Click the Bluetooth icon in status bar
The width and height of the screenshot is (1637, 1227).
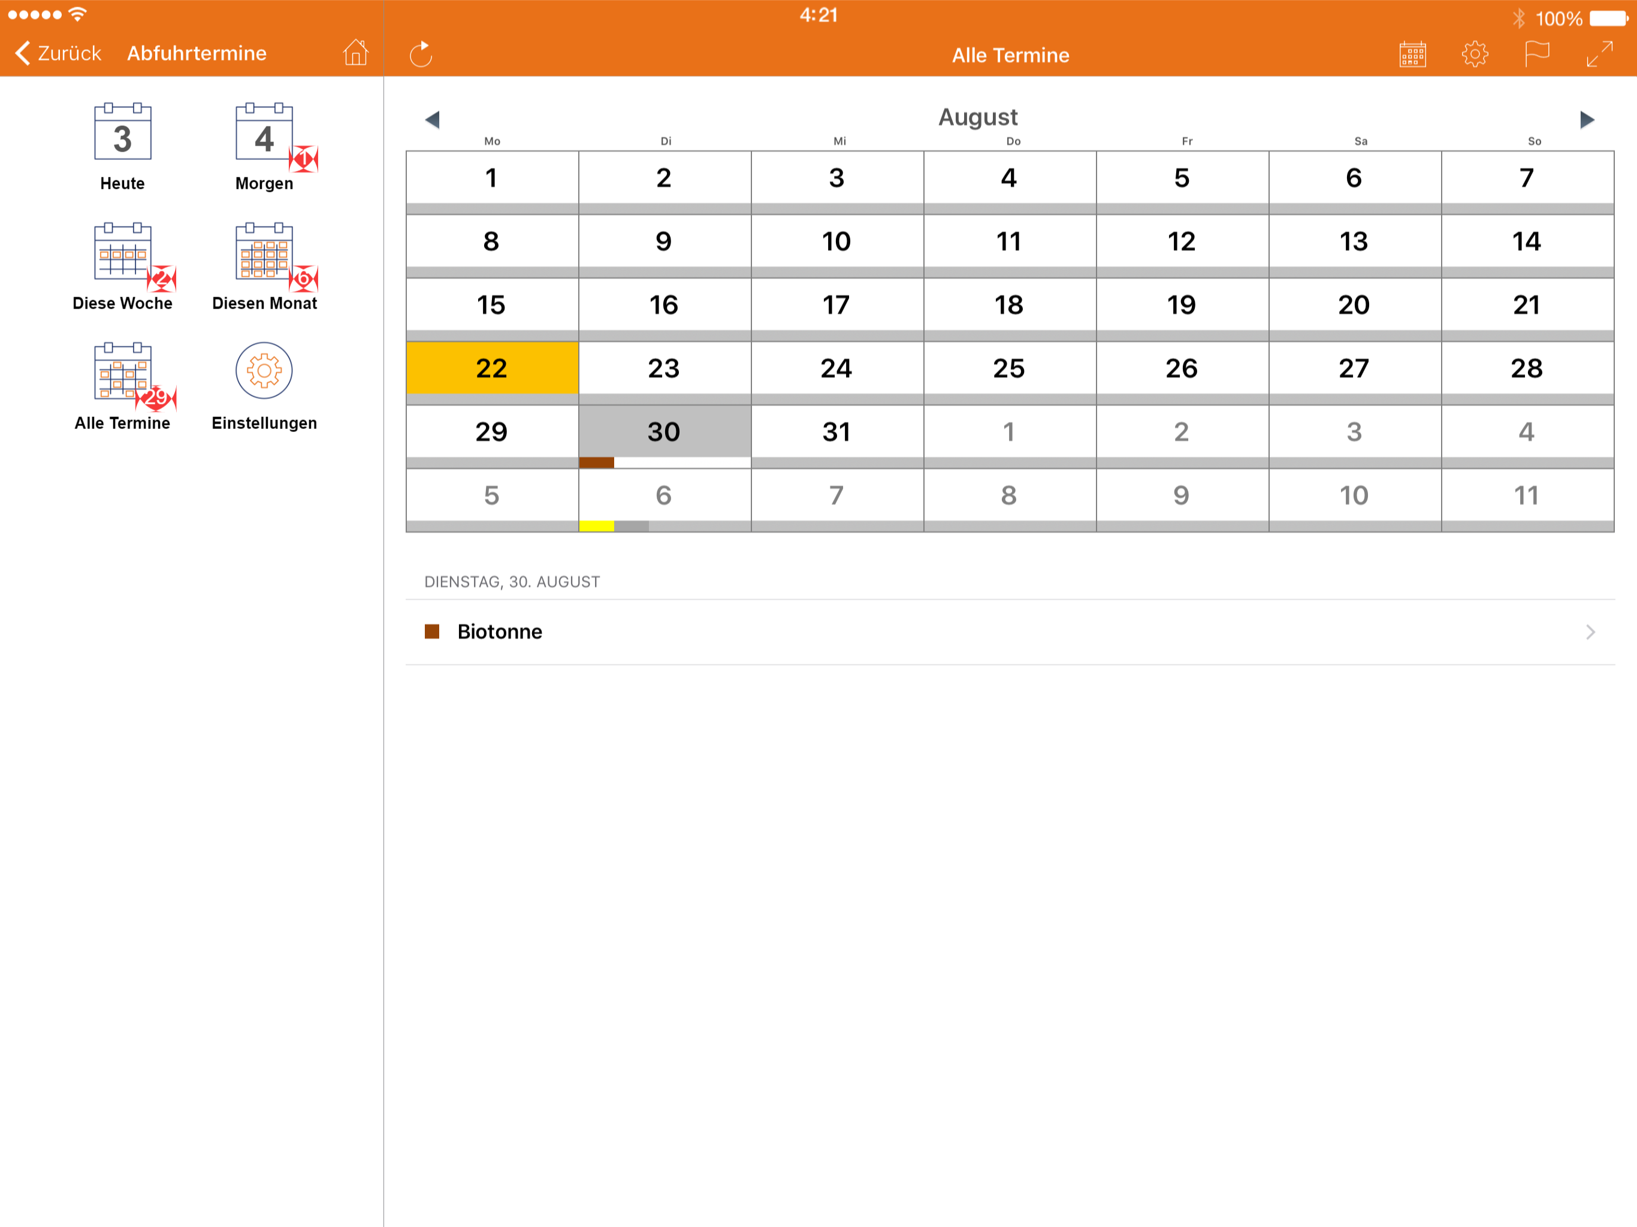click(1520, 18)
